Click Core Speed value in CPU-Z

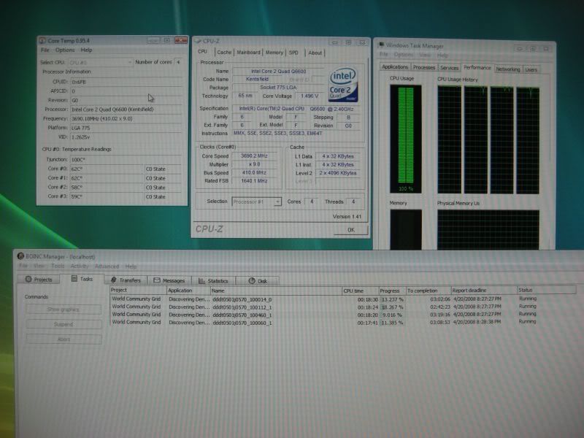point(254,156)
